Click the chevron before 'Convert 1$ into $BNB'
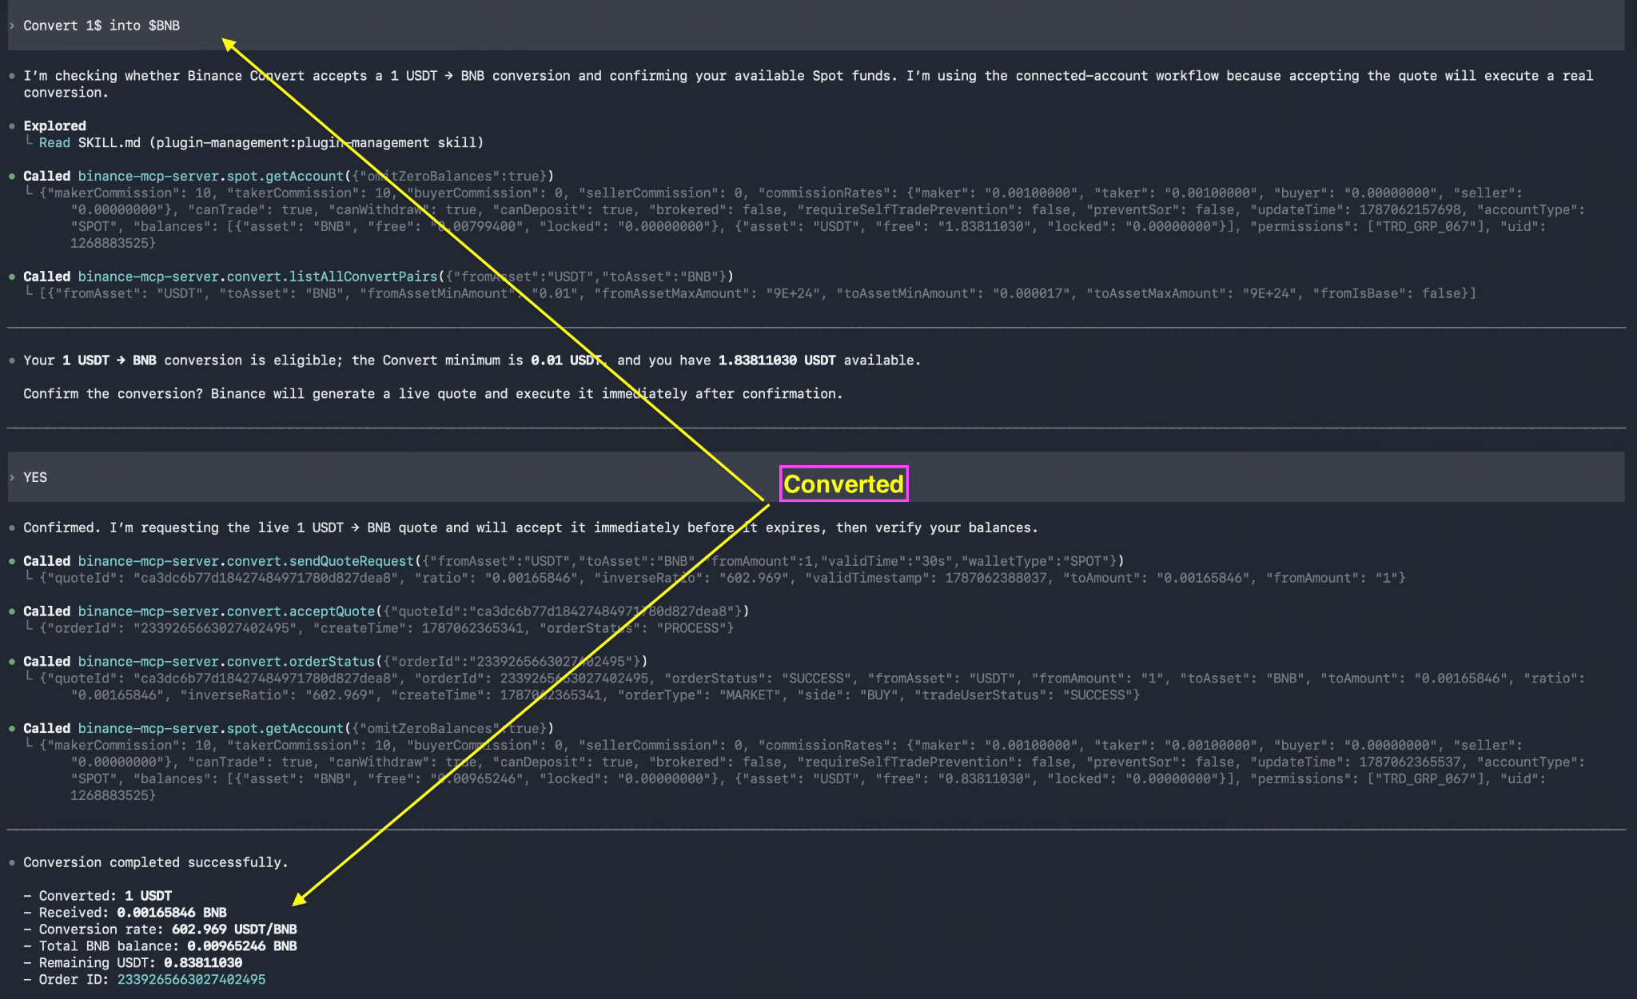Image resolution: width=1637 pixels, height=999 pixels. [x=12, y=26]
